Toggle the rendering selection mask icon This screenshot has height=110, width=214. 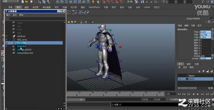[84, 2]
